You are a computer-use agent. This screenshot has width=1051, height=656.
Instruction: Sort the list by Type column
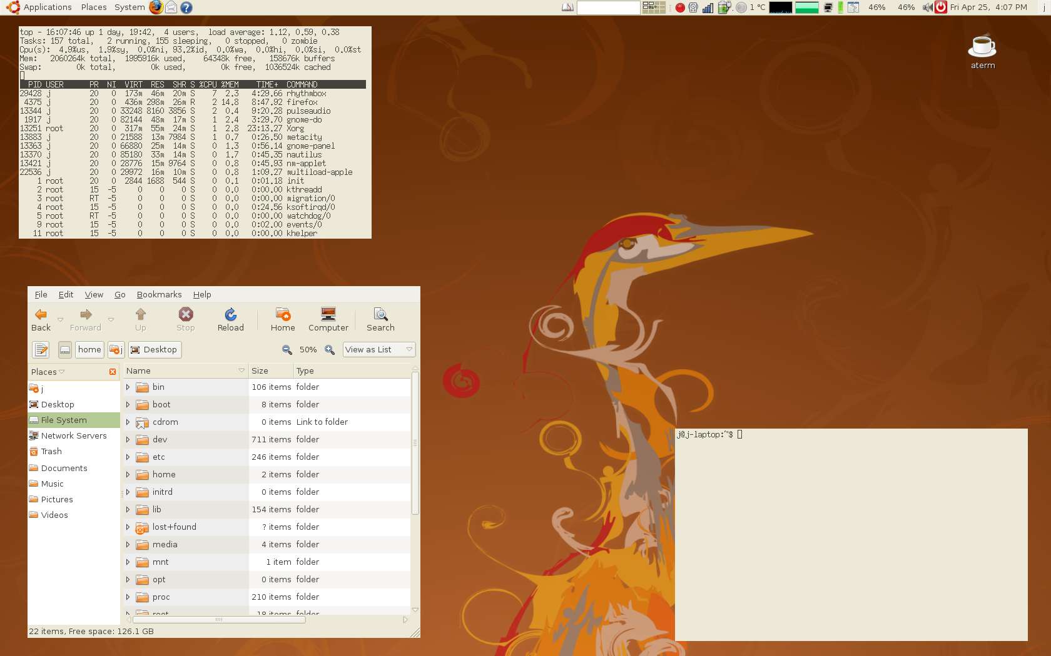[352, 371]
